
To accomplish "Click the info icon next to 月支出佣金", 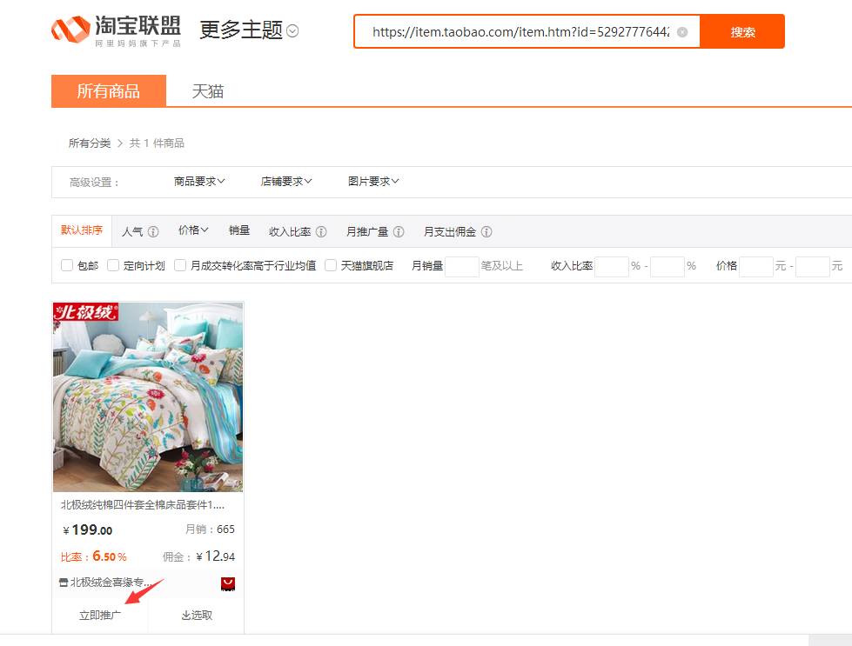I will pyautogui.click(x=486, y=232).
